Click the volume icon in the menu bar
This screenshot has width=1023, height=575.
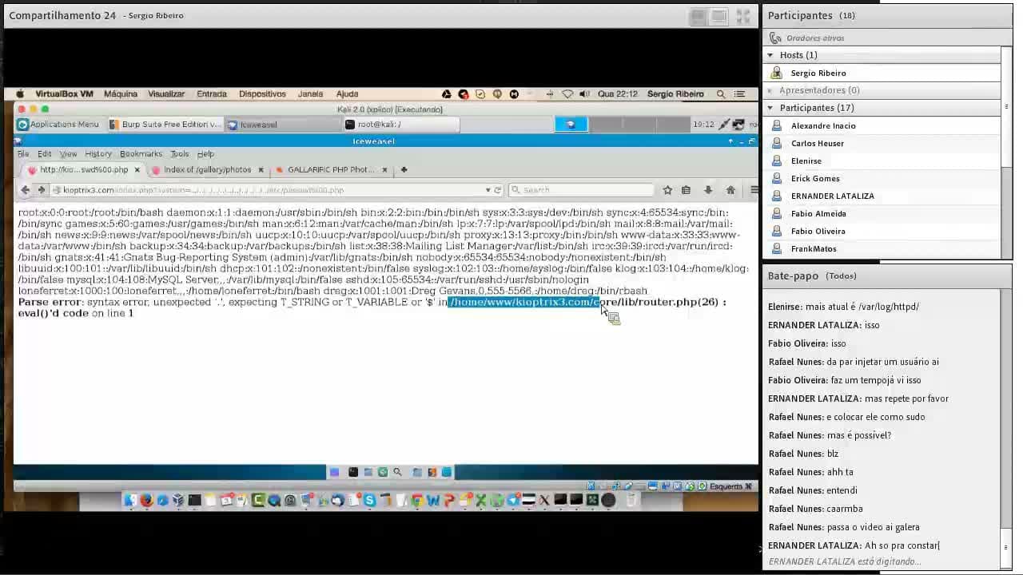584,93
